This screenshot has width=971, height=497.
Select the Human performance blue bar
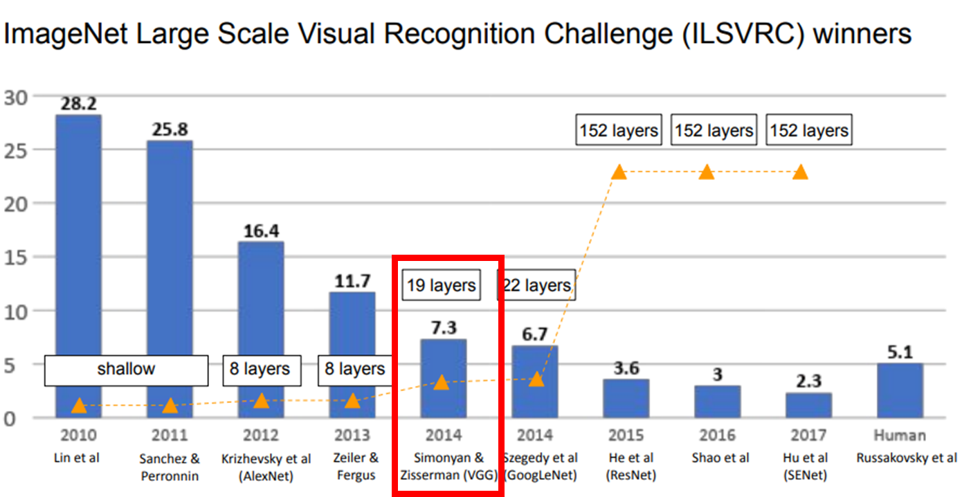[x=900, y=390]
